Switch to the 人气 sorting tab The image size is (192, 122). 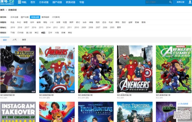click(15, 40)
